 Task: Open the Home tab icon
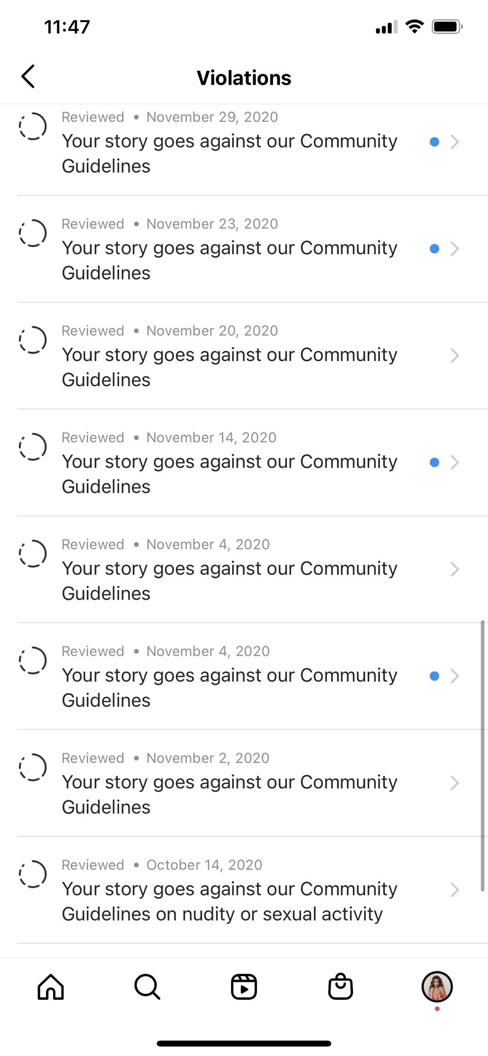[x=51, y=987]
